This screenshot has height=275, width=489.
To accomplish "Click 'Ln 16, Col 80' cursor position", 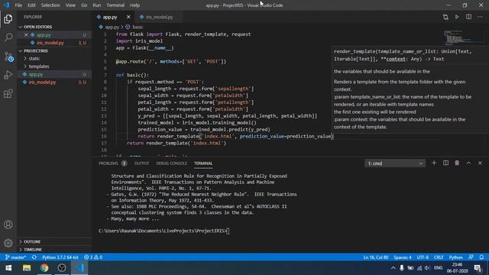I will click(375, 257).
